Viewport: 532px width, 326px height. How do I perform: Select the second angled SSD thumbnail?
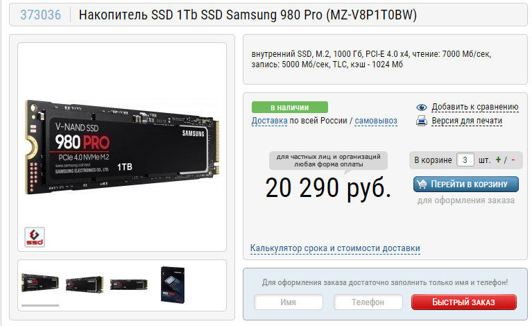(85, 284)
